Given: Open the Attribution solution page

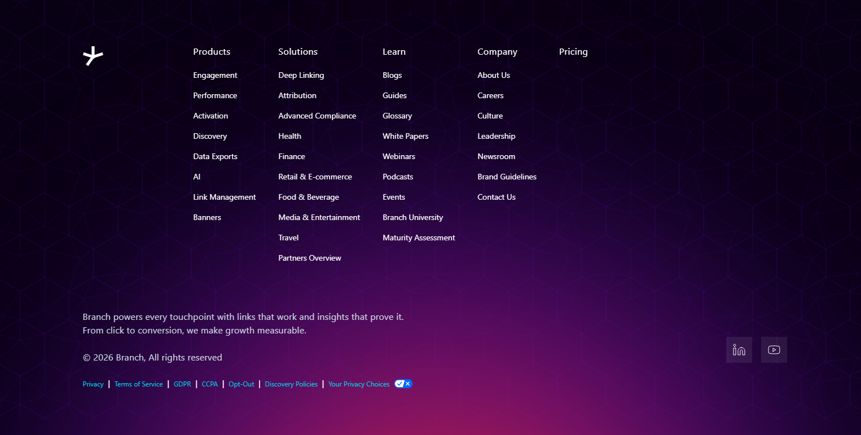Looking at the screenshot, I should [x=297, y=95].
